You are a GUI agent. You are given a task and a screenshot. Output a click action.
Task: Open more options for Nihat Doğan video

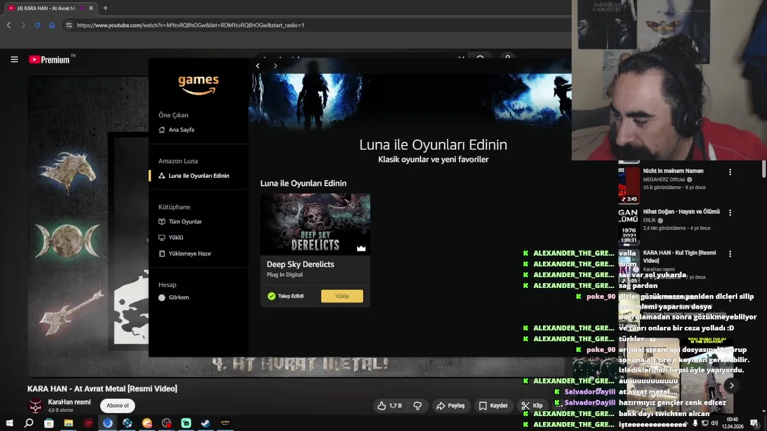click(x=730, y=213)
